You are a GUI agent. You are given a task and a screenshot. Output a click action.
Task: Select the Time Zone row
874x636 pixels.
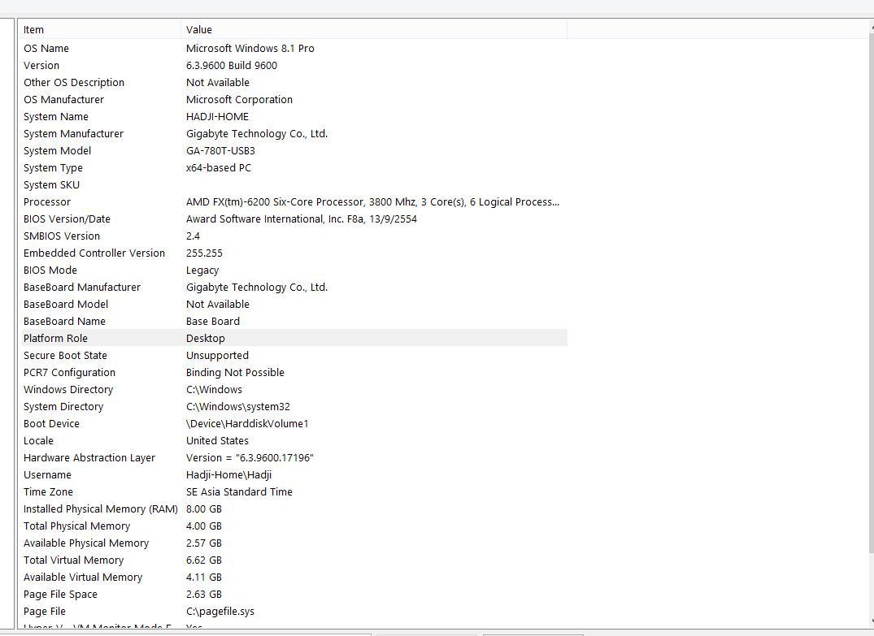tap(48, 492)
